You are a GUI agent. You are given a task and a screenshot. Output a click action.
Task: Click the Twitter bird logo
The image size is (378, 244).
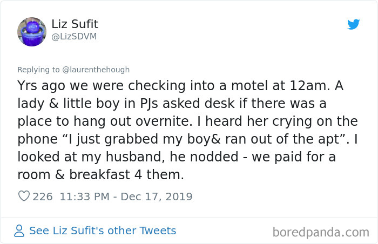[353, 24]
